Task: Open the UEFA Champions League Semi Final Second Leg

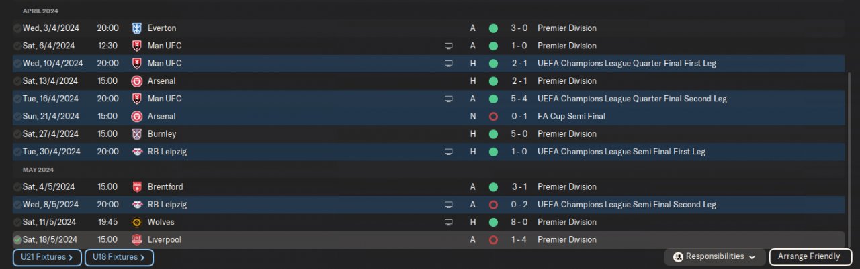Action: coord(626,205)
